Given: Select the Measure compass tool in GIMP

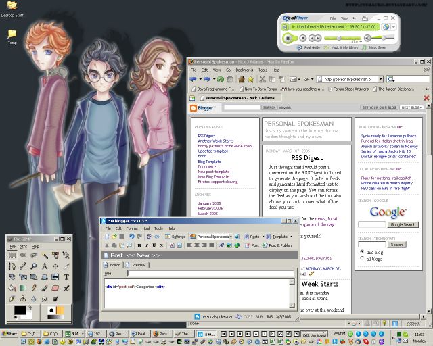Looking at the screenshot, I should [45, 266].
